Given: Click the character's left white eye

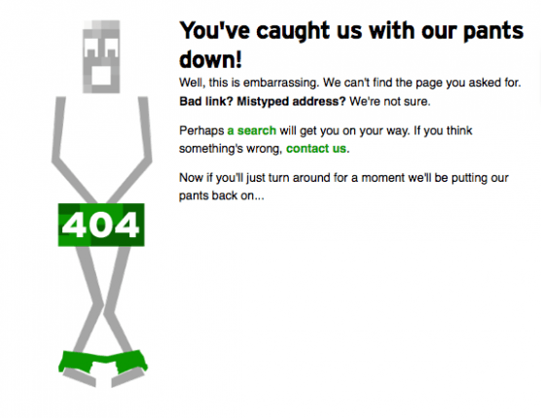Looking at the screenshot, I should 90,48.
